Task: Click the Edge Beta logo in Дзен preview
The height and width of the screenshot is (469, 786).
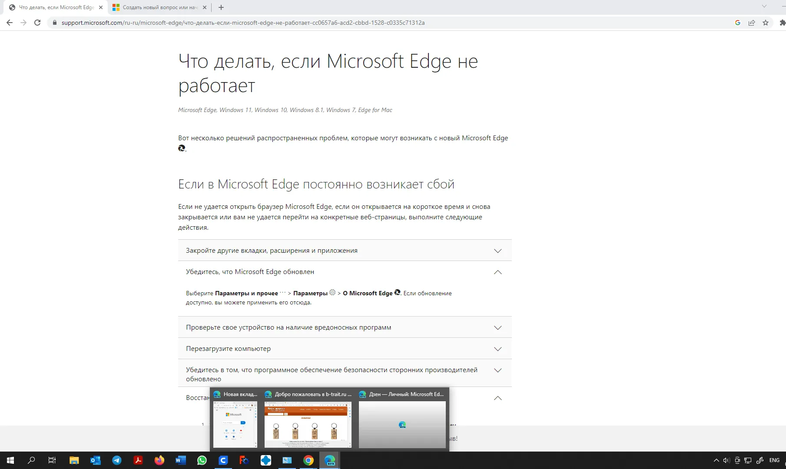Action: coord(402,425)
